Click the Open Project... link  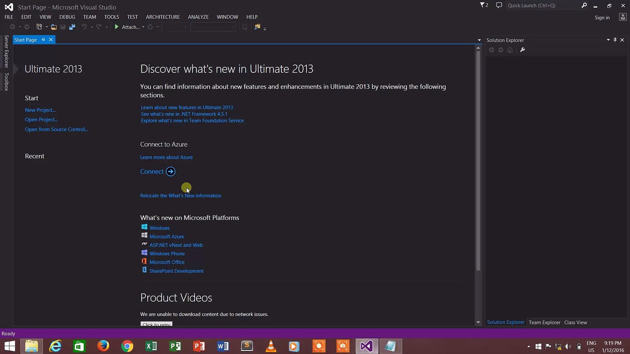coord(41,119)
